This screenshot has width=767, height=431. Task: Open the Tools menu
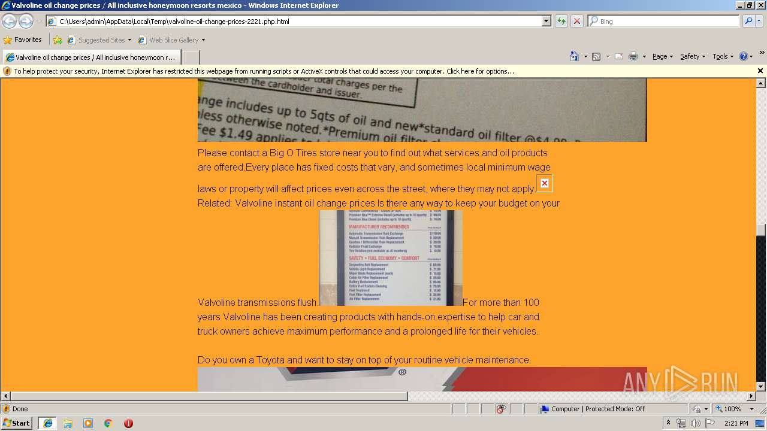723,56
